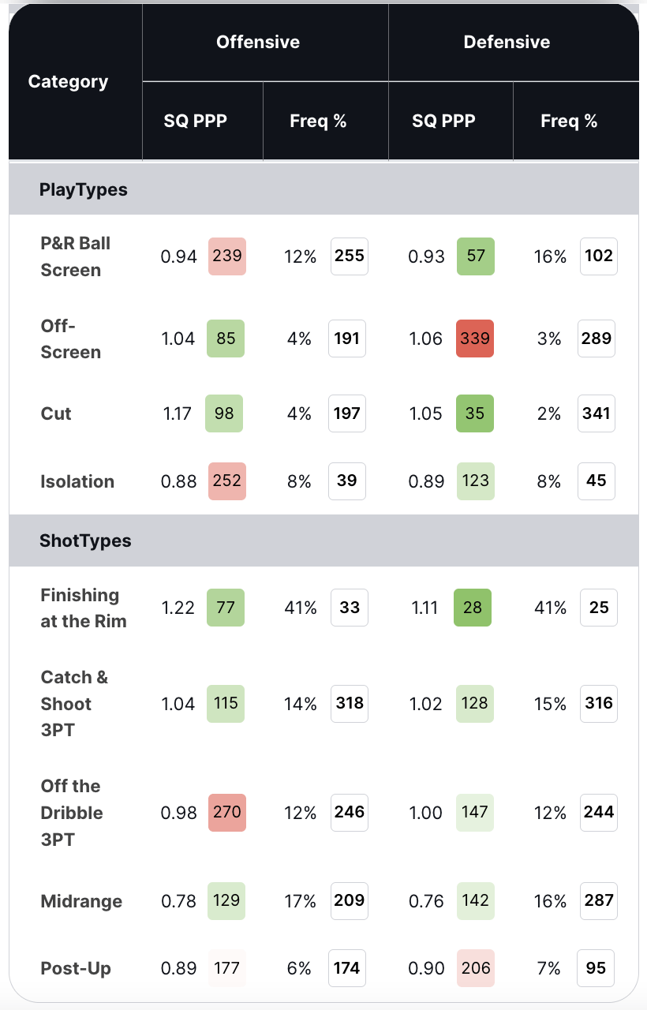Select the Finishing at the Rim label
The width and height of the screenshot is (647, 1010).
click(83, 608)
